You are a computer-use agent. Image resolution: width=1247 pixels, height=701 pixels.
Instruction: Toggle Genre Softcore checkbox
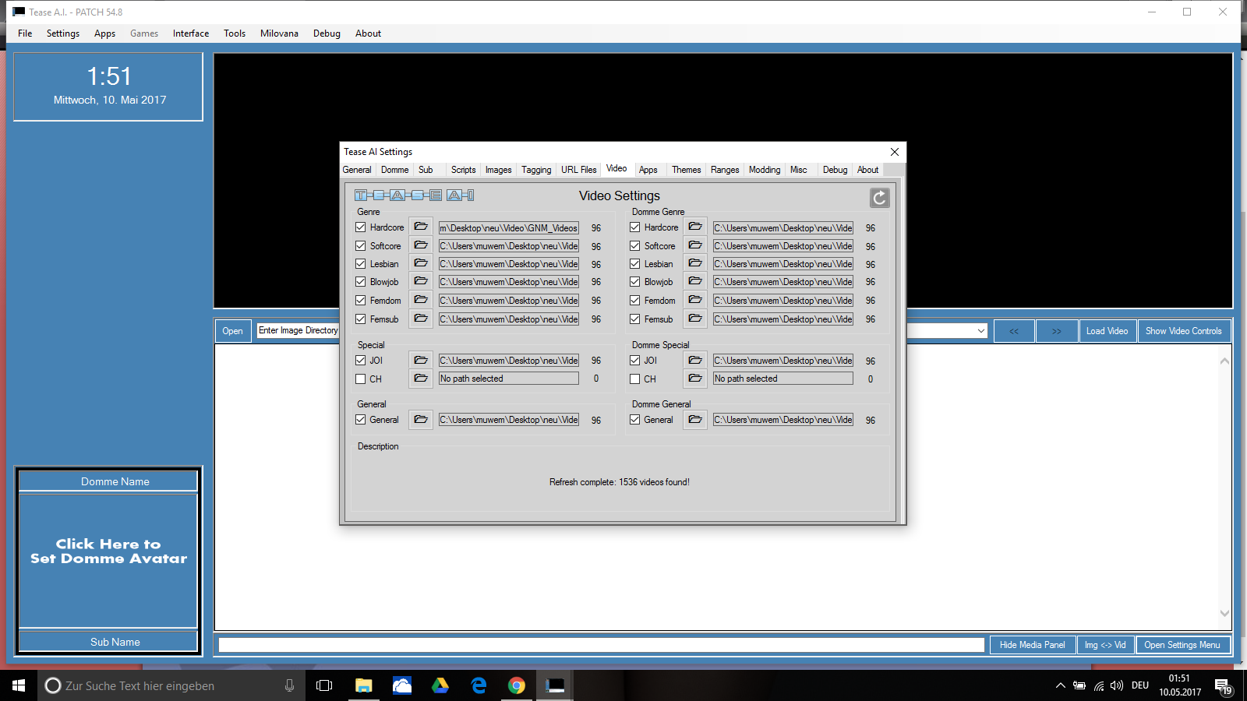pos(361,246)
